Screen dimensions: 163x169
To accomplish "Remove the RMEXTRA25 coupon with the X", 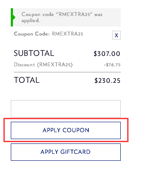I will [x=116, y=35].
